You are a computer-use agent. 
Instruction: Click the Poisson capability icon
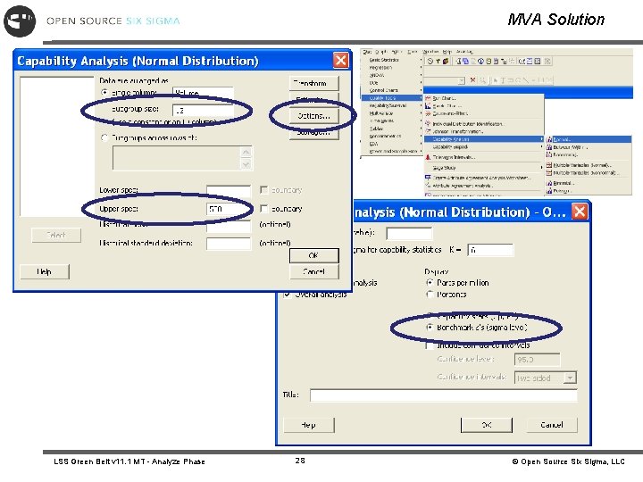549,191
